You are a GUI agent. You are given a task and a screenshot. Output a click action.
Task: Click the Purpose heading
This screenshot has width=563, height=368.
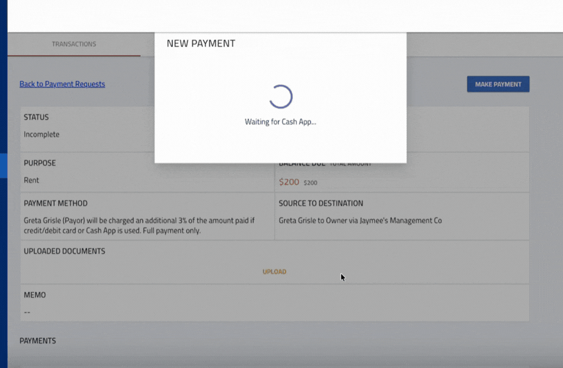point(40,163)
